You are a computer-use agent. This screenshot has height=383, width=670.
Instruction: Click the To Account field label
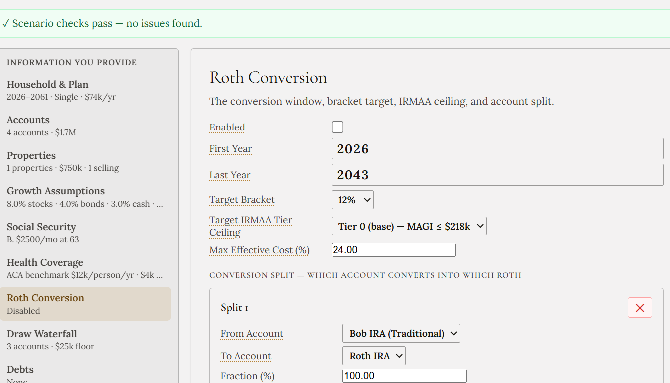tap(246, 356)
